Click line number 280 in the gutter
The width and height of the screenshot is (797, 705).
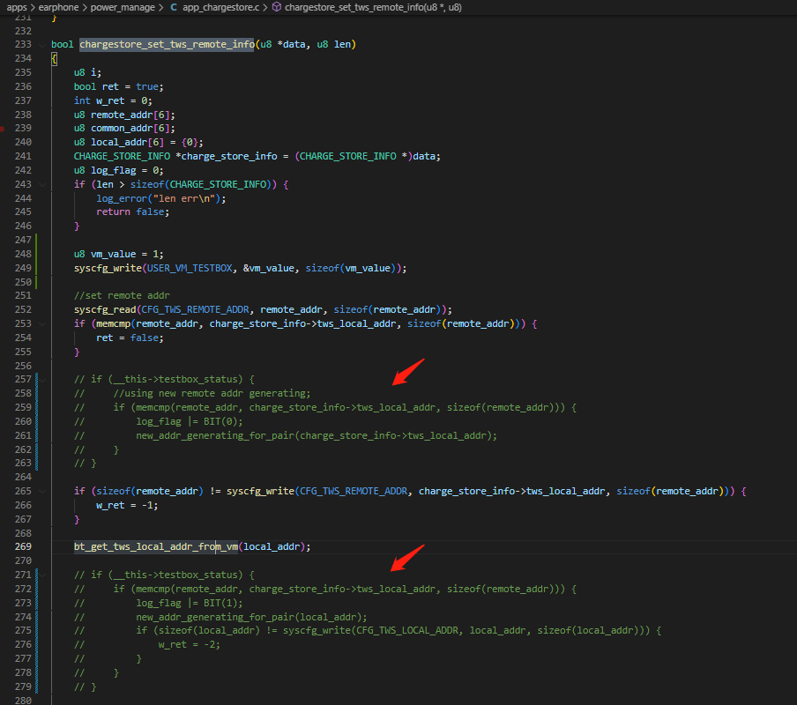(x=23, y=701)
